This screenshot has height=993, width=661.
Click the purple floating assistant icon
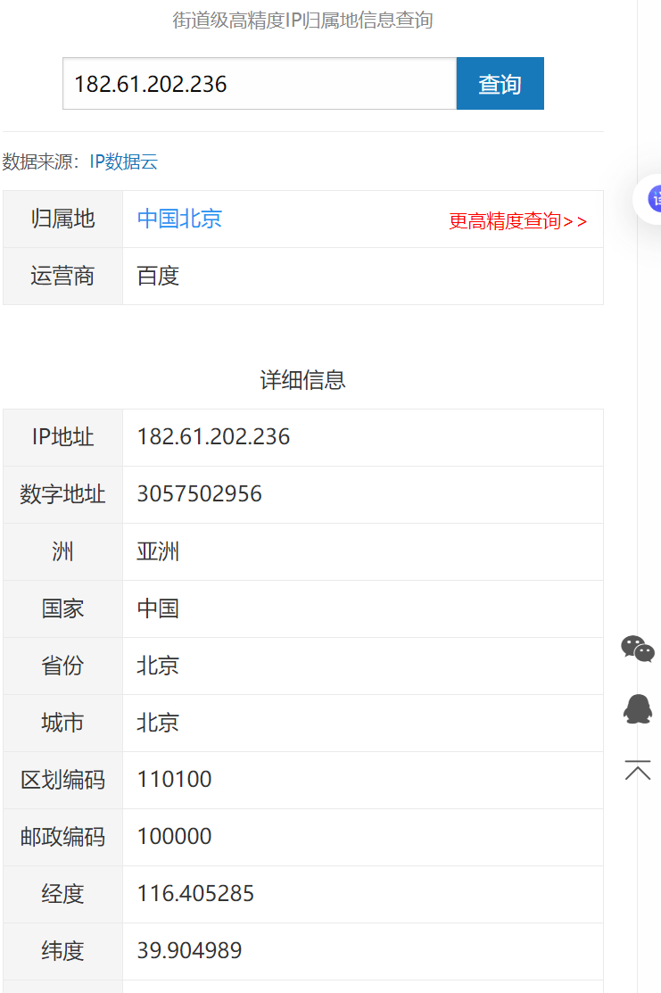pyautogui.click(x=654, y=200)
